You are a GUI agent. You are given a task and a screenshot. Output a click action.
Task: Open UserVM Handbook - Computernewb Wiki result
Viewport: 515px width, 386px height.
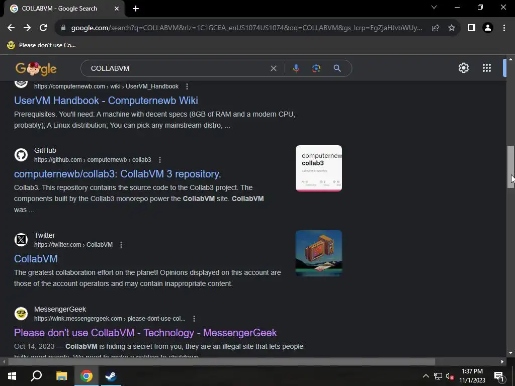[x=106, y=101]
